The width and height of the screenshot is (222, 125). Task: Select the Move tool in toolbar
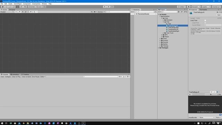(6, 7)
